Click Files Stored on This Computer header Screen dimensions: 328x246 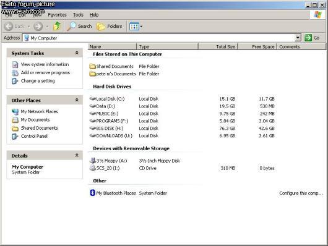click(127, 54)
